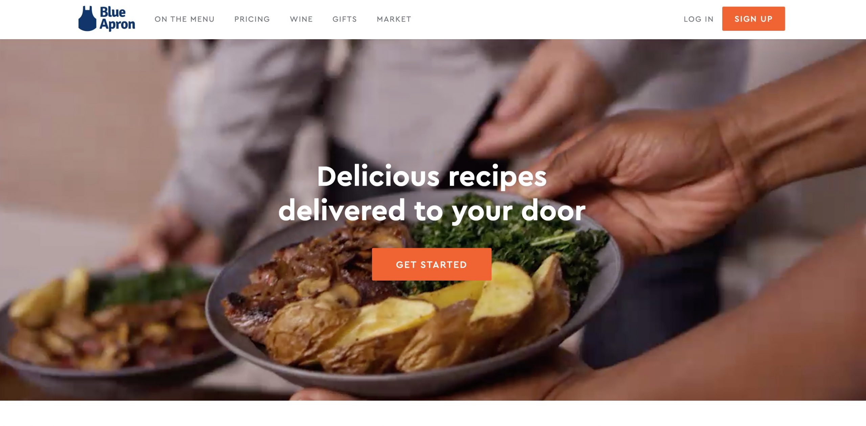
Task: Click the "Delicious recipes" headline text
Action: point(432,176)
